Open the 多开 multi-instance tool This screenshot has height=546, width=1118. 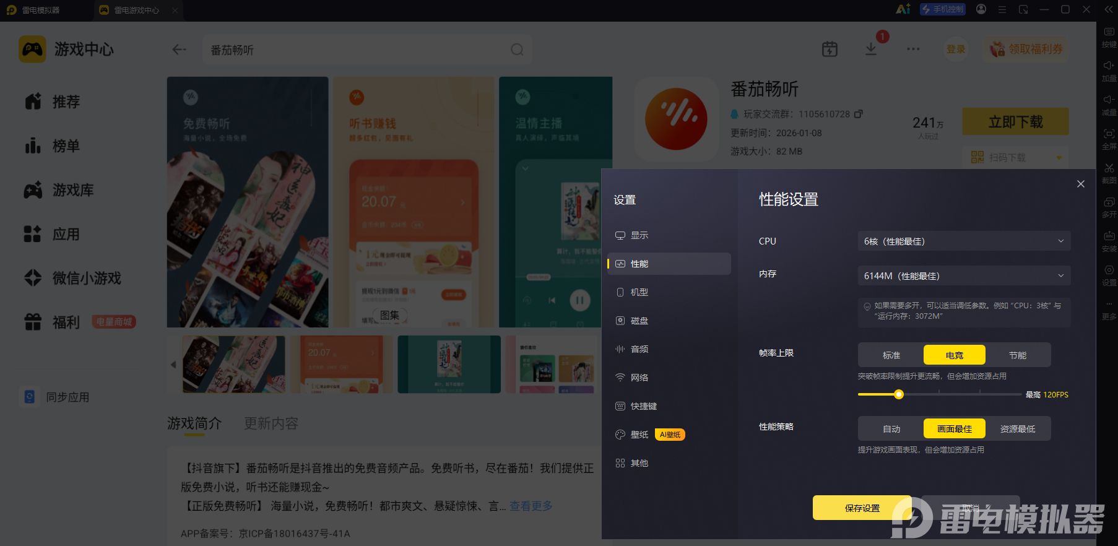click(1109, 207)
